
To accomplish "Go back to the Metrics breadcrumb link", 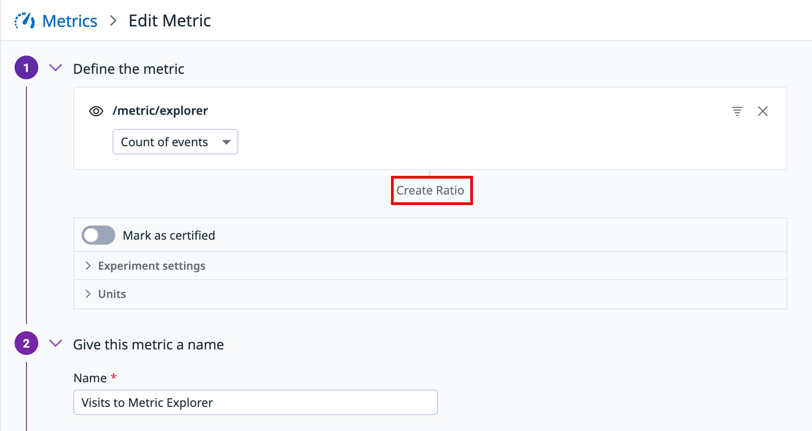I will tap(70, 21).
